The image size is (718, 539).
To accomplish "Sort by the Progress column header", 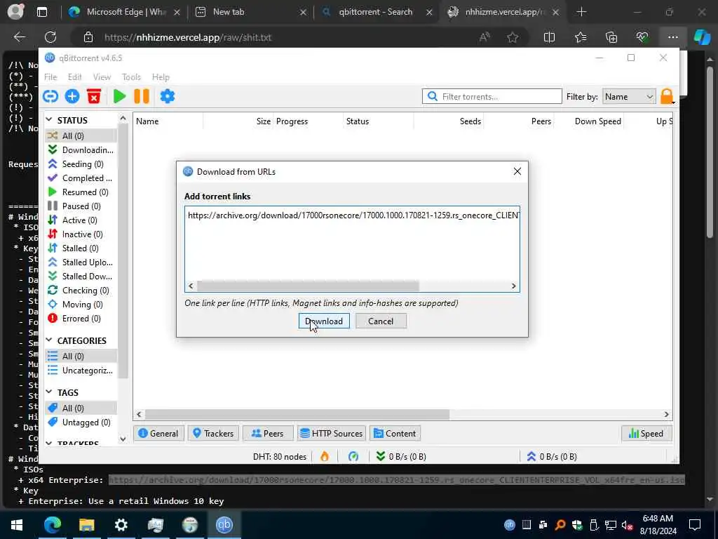I will (309, 121).
